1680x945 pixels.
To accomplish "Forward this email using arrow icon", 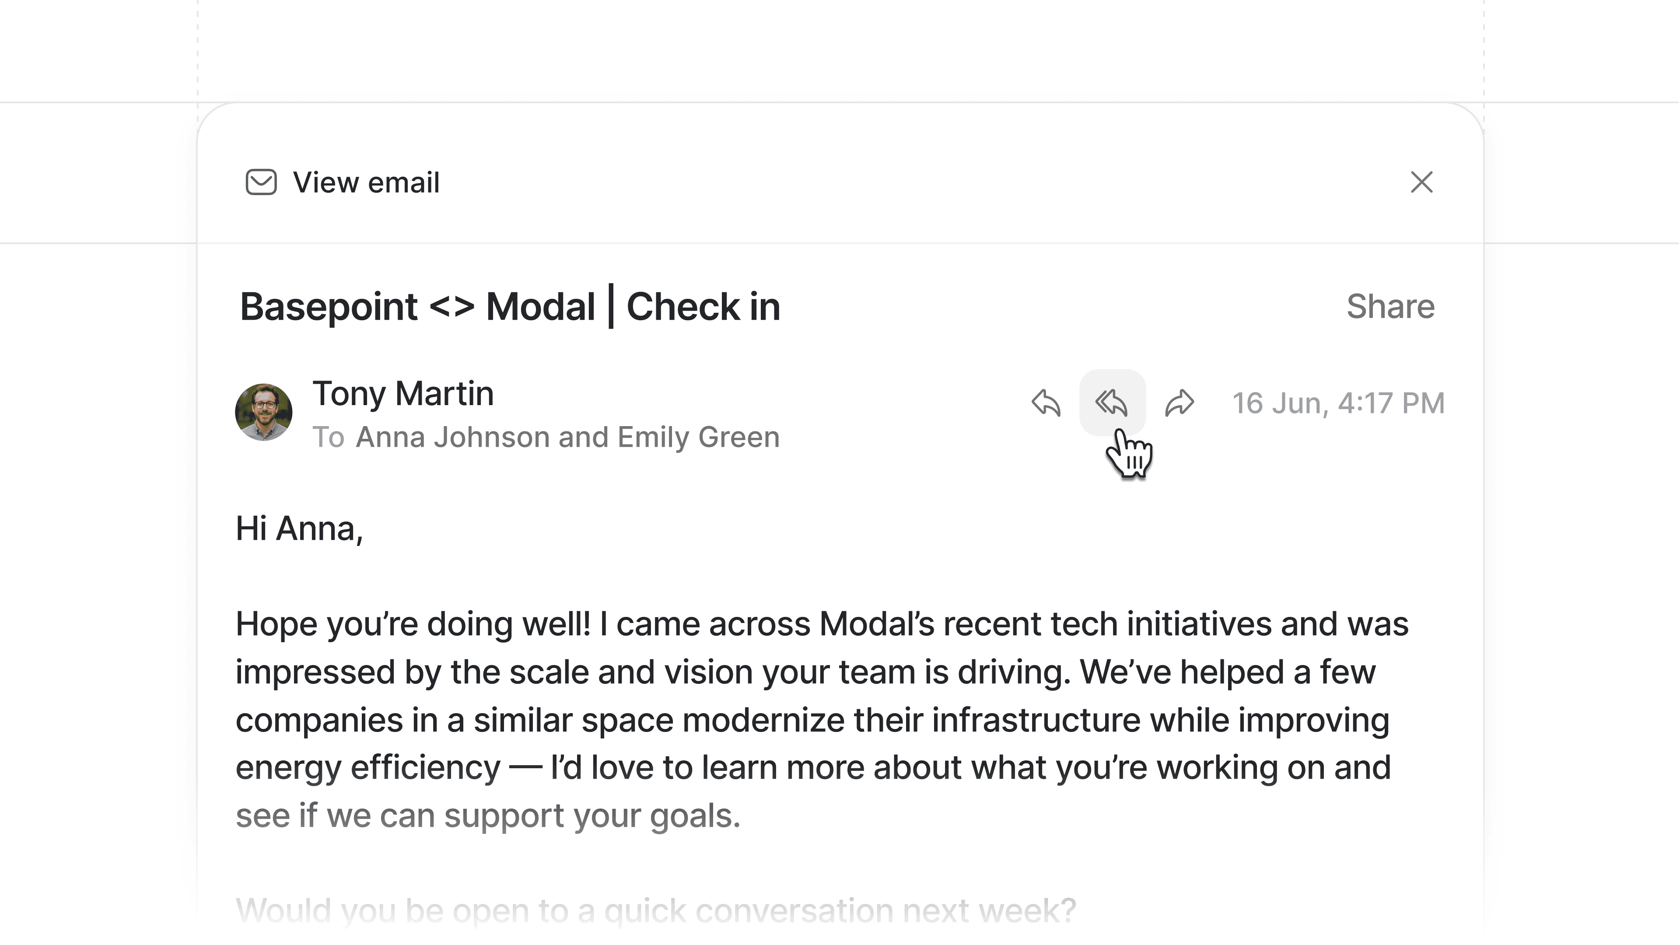I will click(x=1179, y=402).
